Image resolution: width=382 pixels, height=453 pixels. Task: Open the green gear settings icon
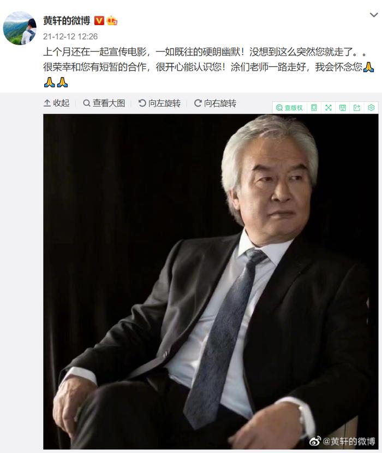pos(371,108)
